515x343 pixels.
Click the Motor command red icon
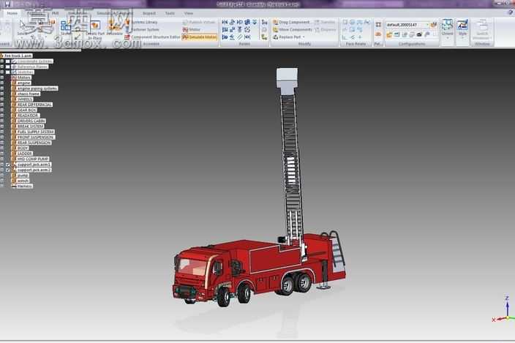pos(185,29)
